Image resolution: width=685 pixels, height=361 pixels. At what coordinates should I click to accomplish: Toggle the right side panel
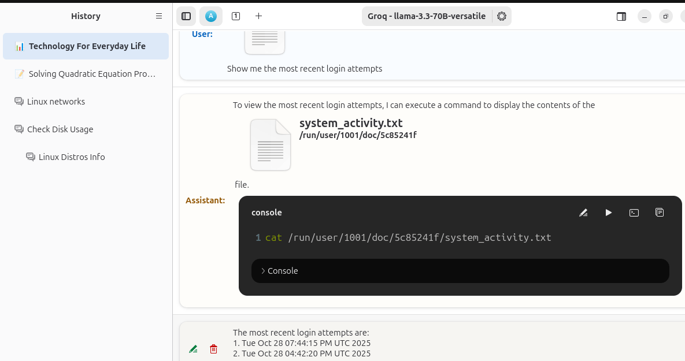[621, 16]
